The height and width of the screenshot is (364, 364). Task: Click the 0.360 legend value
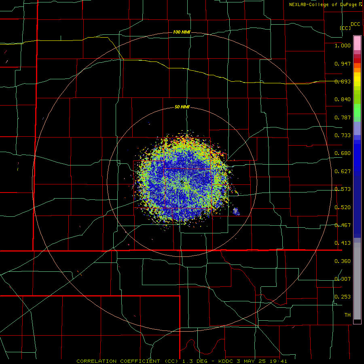(343, 261)
